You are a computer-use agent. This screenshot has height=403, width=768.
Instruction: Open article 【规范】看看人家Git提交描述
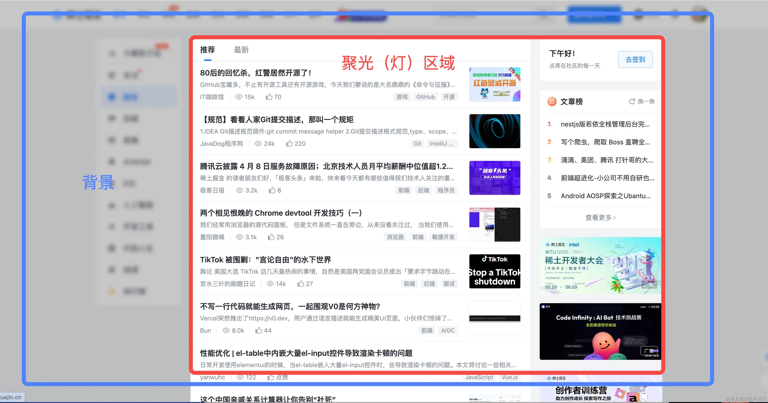tap(277, 120)
